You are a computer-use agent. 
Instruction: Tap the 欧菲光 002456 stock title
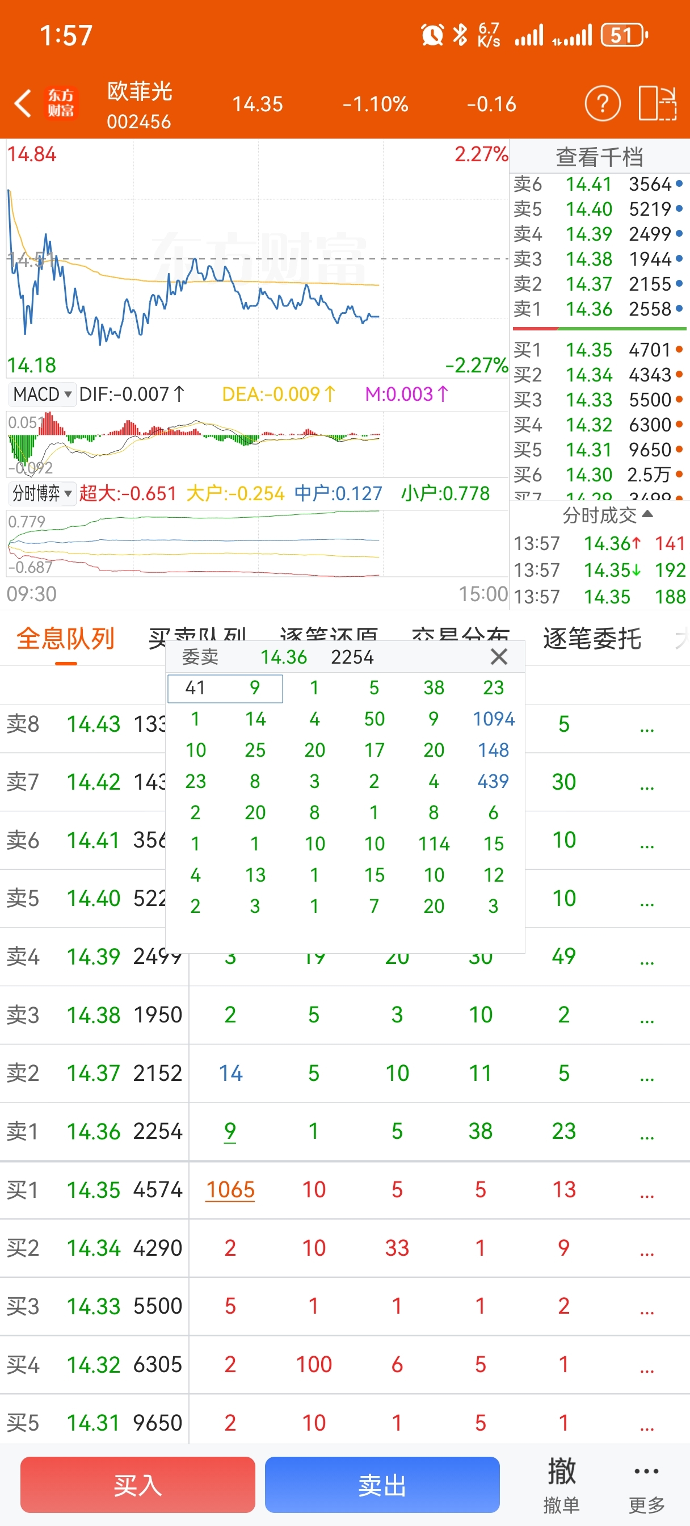(139, 106)
